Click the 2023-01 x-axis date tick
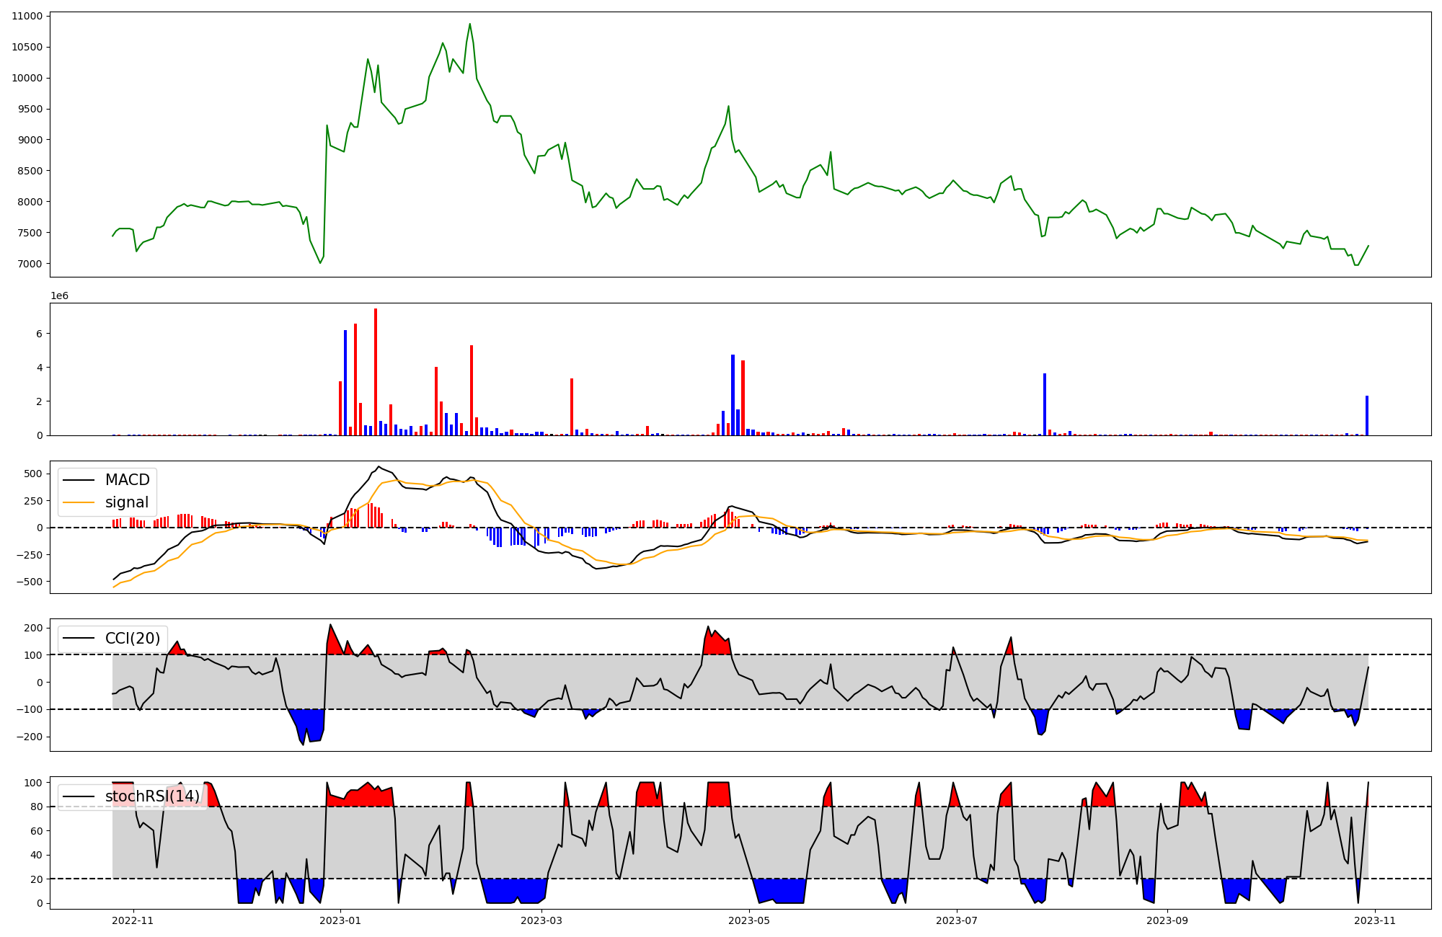Screen dimensions: 1442x937 pos(340,920)
